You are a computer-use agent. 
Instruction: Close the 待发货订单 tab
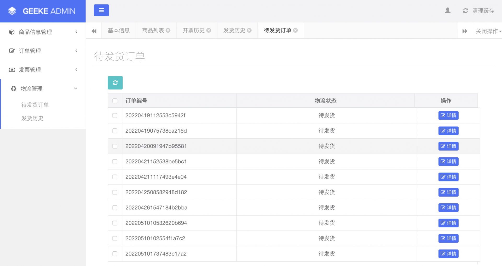coord(295,31)
